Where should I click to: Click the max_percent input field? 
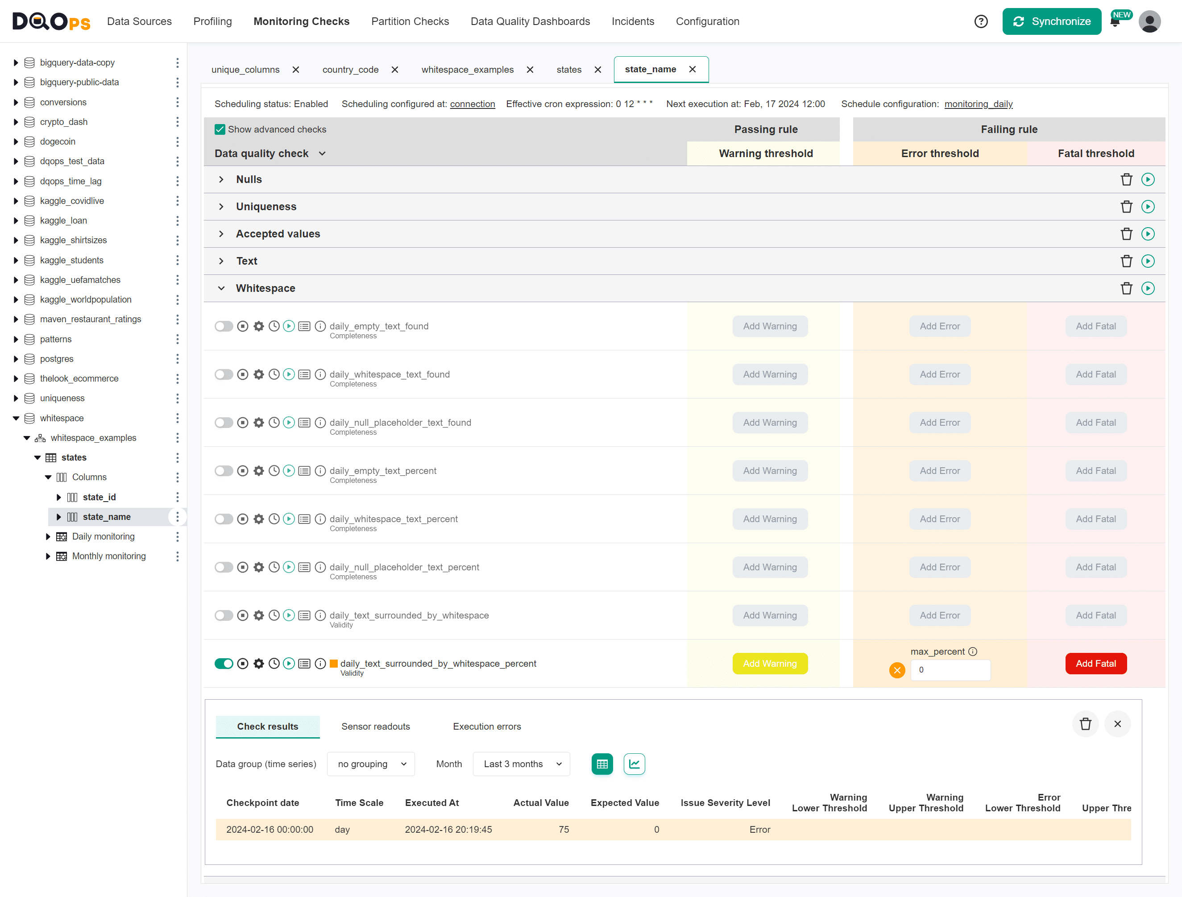coord(950,670)
